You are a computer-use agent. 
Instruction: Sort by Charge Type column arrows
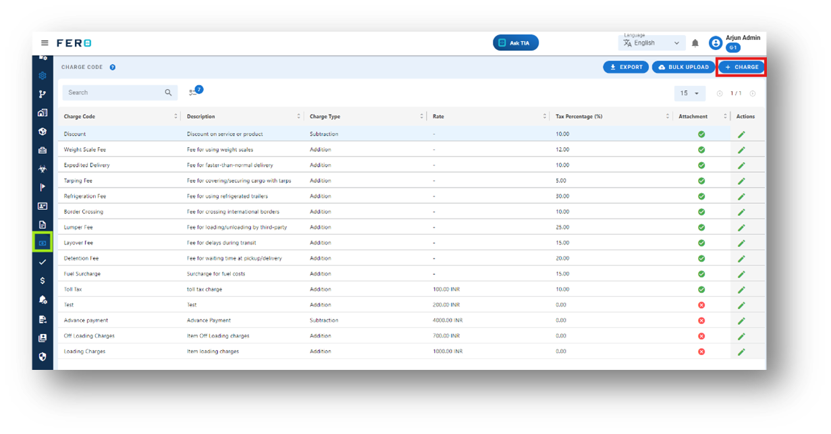click(422, 116)
